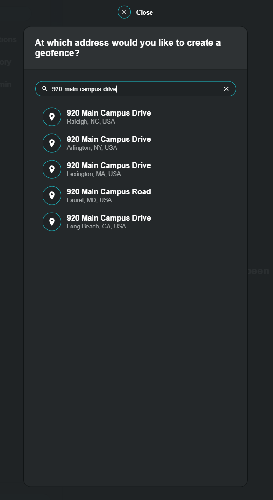Click the circled X icon next to Close
The width and height of the screenshot is (273, 500).
(x=124, y=12)
